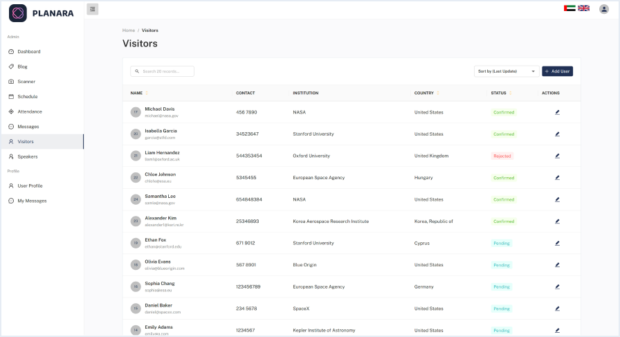
Task: Click Michael Davis avatar badge 17
Action: pyautogui.click(x=136, y=112)
